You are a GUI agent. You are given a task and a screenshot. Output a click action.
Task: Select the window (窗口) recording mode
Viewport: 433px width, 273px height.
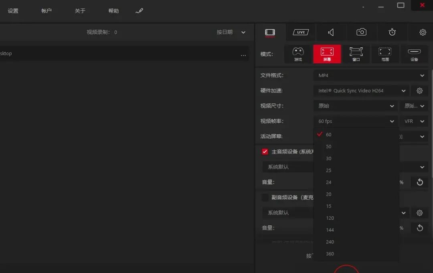[356, 54]
